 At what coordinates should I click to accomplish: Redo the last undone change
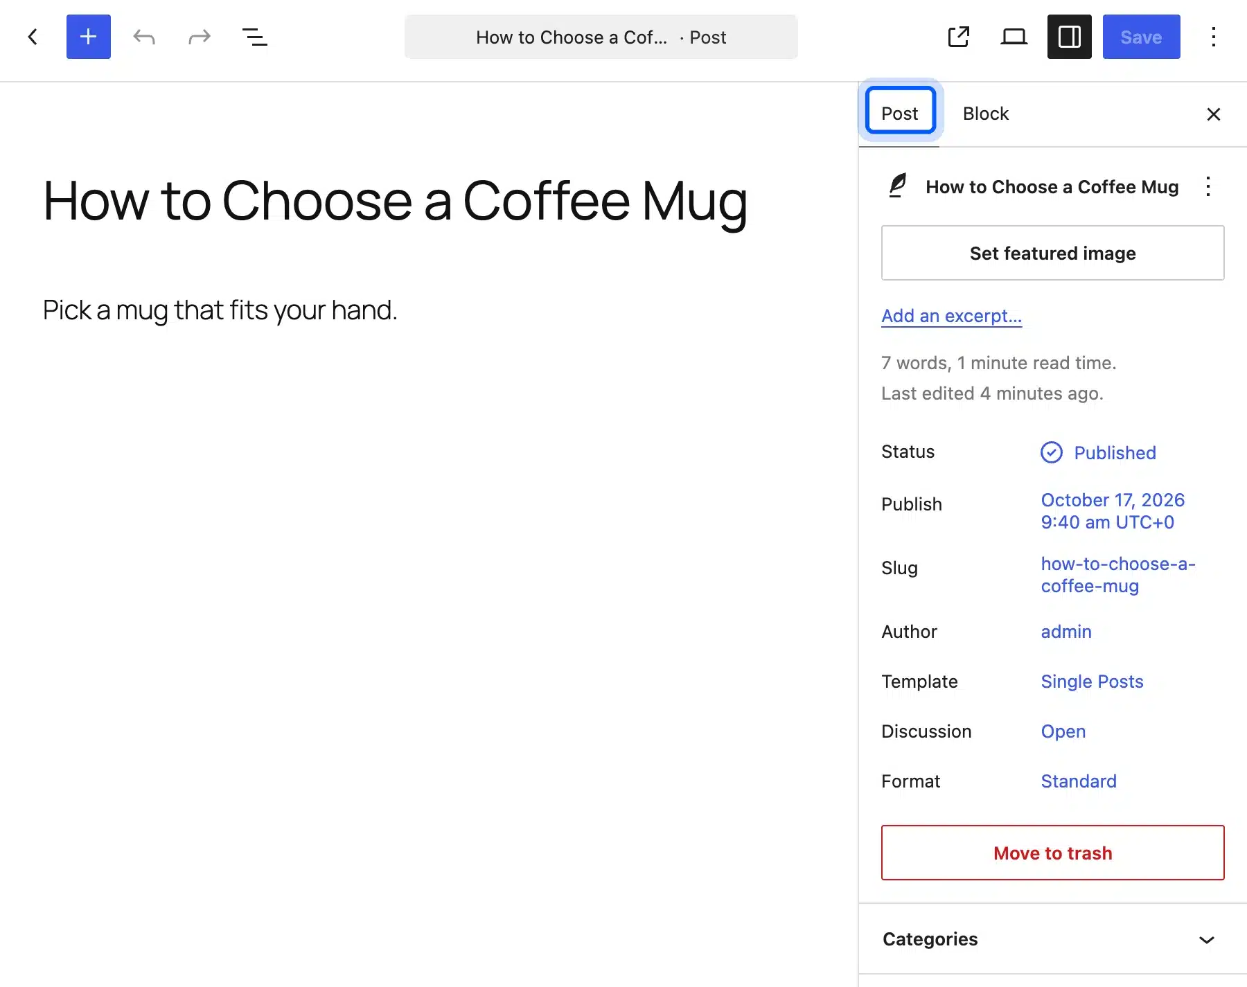click(x=200, y=37)
